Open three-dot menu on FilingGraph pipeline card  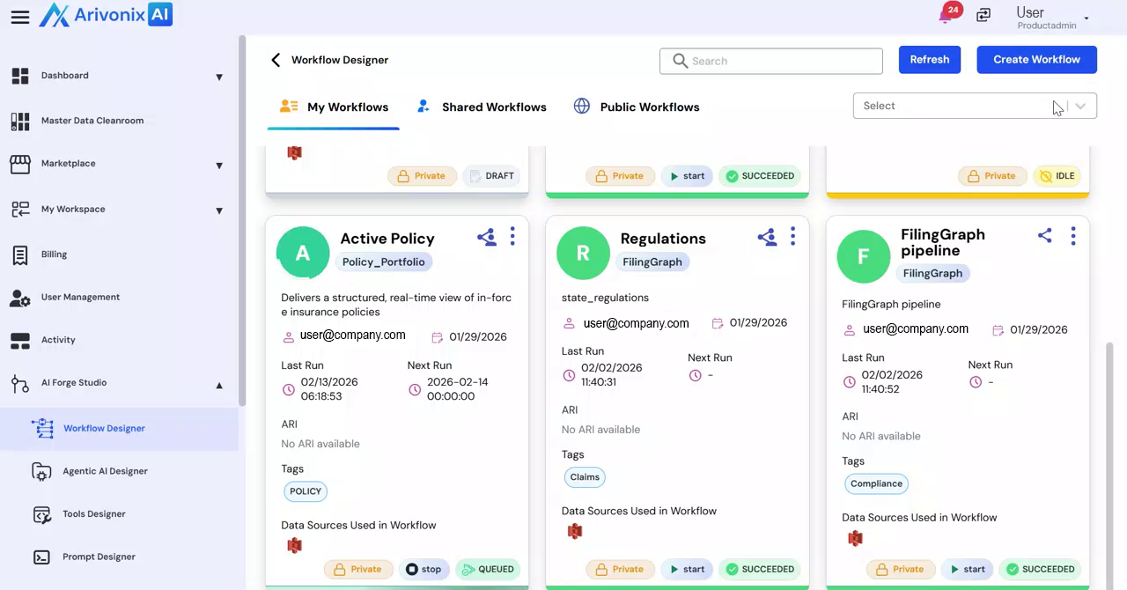1072,235
